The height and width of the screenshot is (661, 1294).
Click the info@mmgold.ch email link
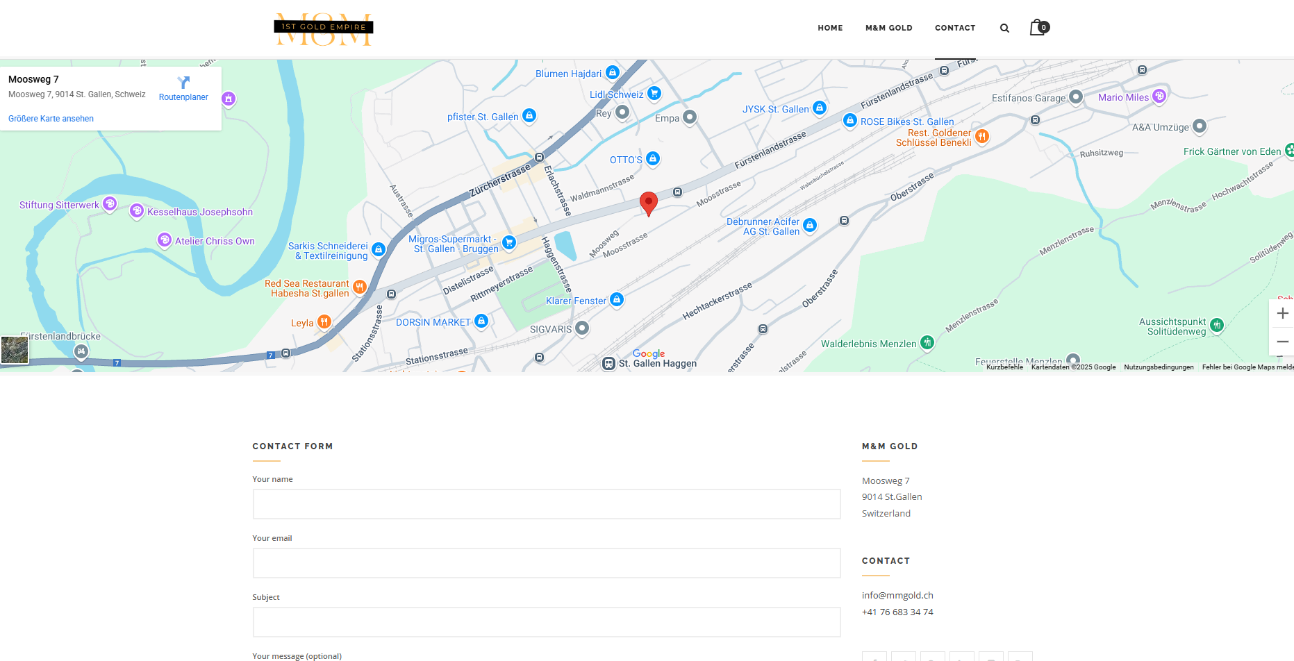[x=897, y=596]
